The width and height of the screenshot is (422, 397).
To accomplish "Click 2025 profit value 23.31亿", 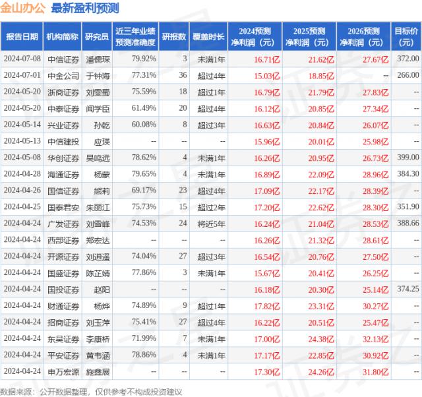I will click(x=321, y=306).
